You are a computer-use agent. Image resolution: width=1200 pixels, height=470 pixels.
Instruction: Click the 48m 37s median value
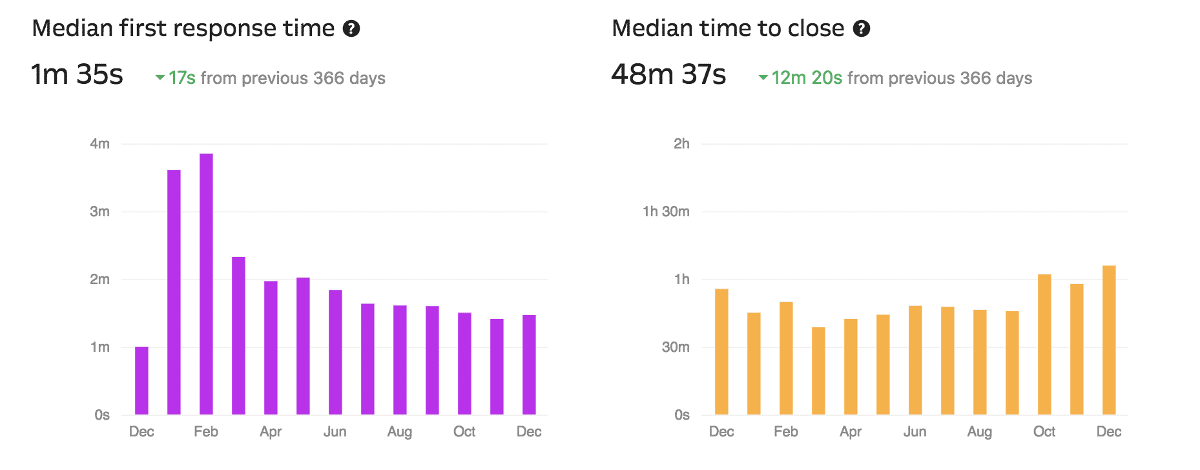tap(668, 75)
